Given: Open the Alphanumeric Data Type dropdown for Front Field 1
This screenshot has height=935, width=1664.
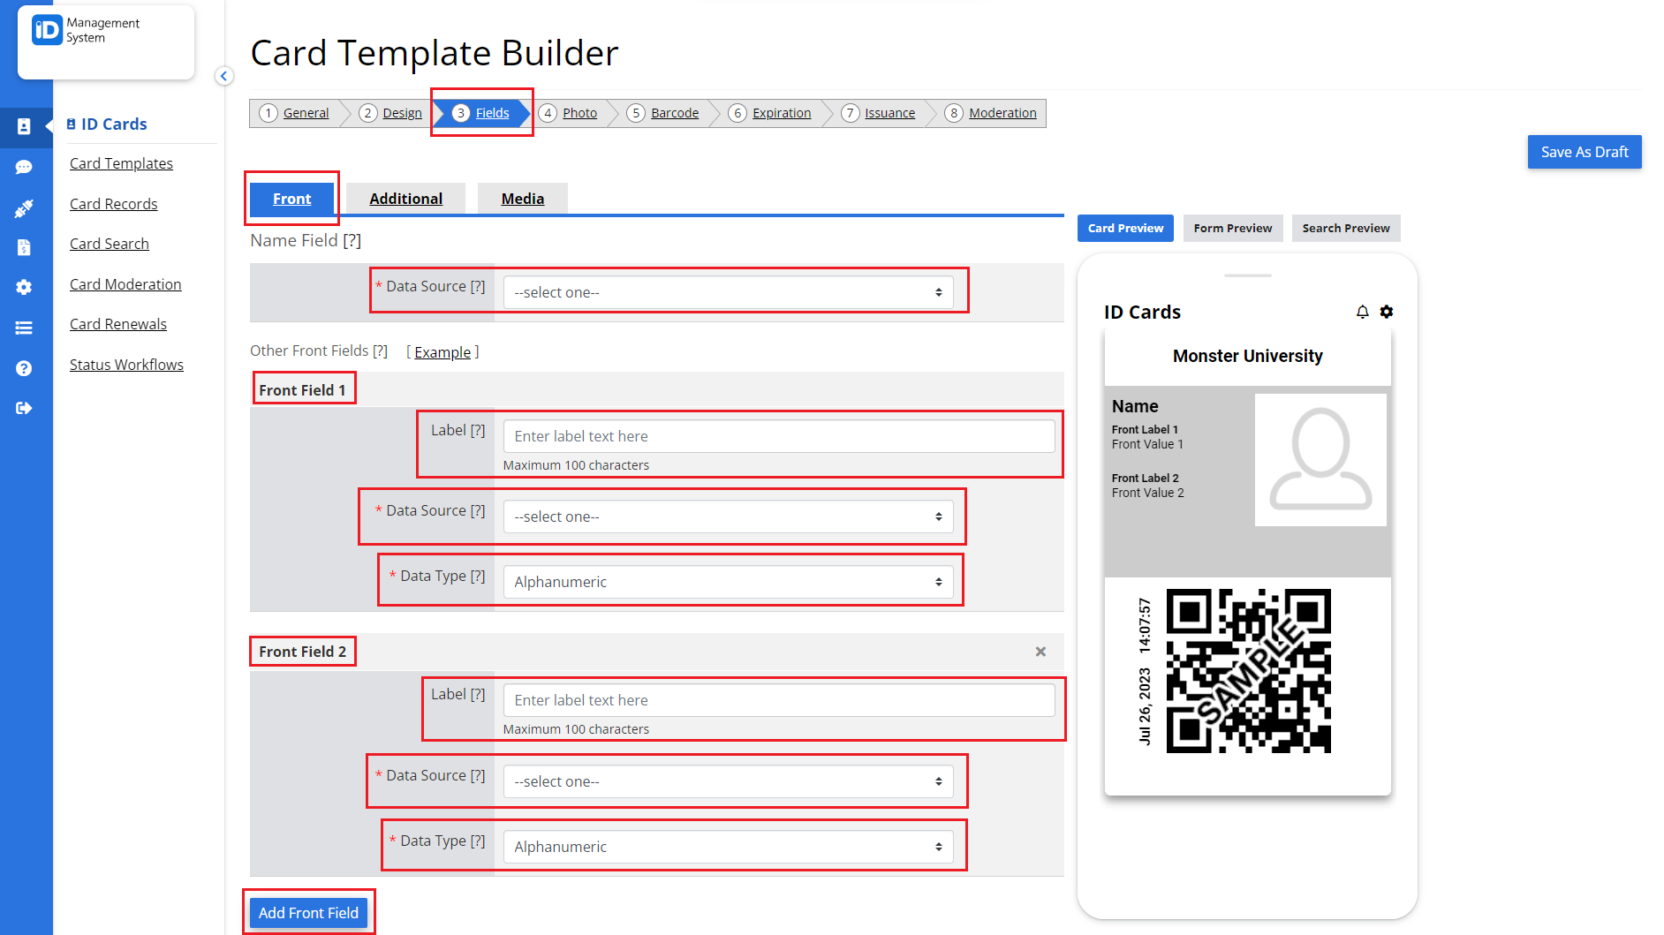Looking at the screenshot, I should (730, 581).
